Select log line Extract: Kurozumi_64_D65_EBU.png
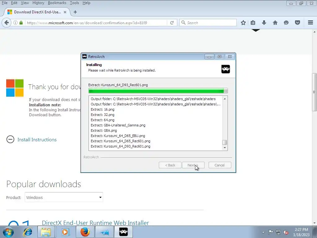Screen dimensions: 317x238 point(118,136)
